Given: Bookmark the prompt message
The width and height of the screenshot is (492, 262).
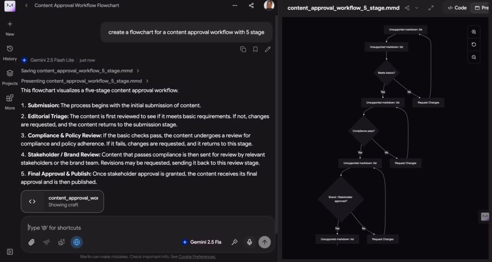Looking at the screenshot, I should point(255,49).
